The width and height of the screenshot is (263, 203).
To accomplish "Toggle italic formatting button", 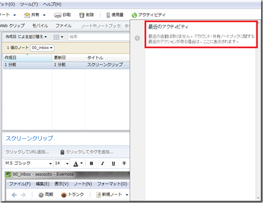I will pyautogui.click(x=103, y=163).
